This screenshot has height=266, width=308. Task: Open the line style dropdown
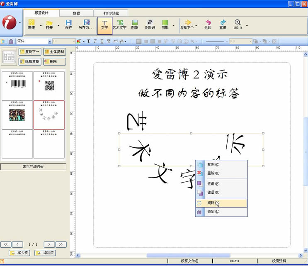coord(227,41)
